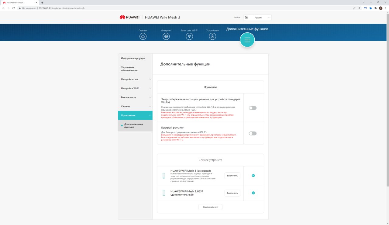Click Выключить for Mesh 3 (основной)
Viewport: 389px width, 225px height.
232,176
